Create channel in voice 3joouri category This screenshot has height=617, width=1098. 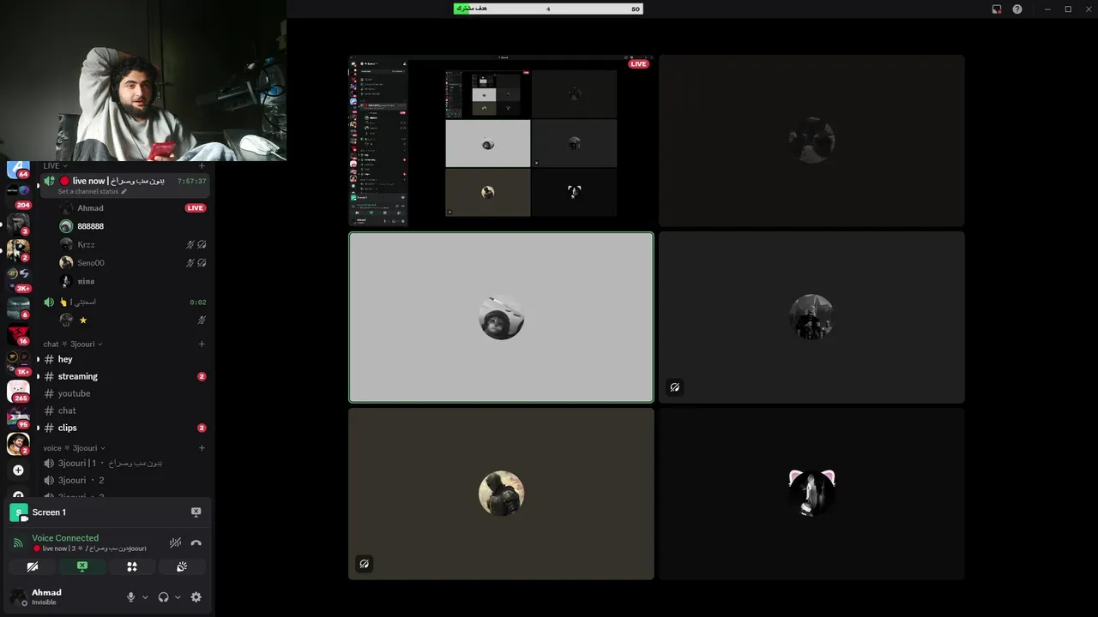pyautogui.click(x=202, y=448)
